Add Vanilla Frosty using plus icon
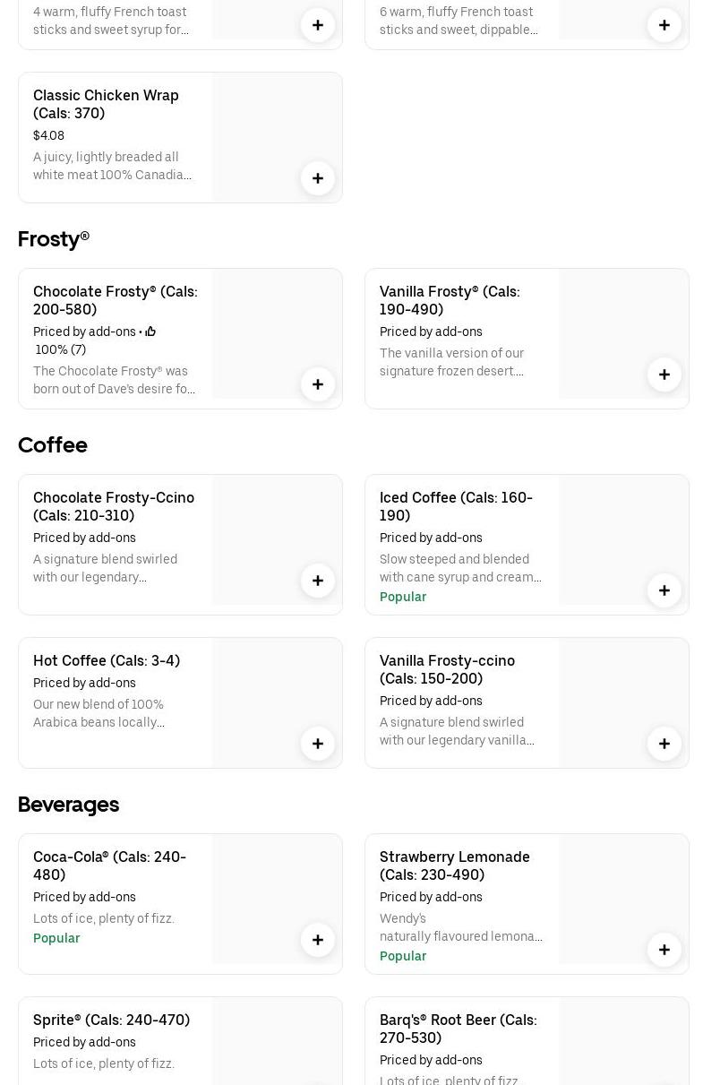 664,375
